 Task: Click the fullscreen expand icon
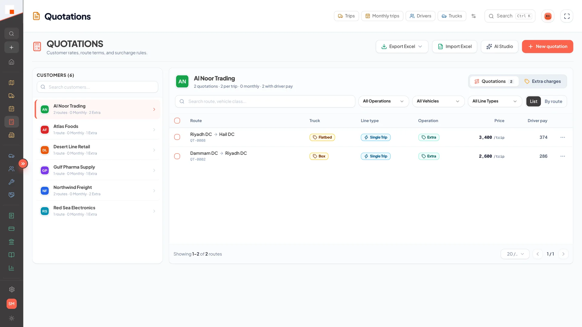[567, 16]
